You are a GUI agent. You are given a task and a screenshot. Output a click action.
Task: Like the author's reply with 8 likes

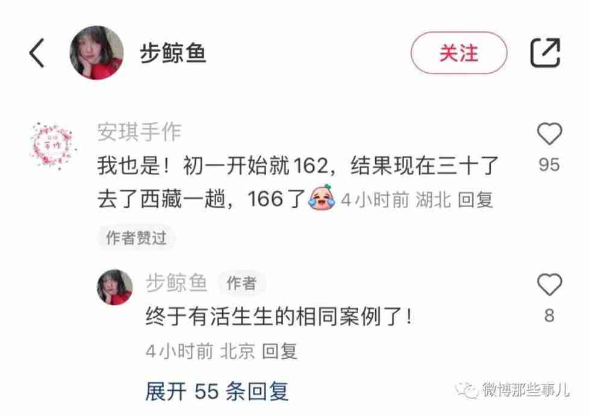(x=549, y=284)
